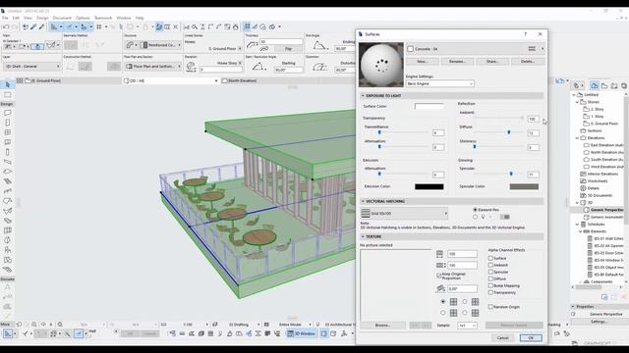Open the Teamwork menu
The width and height of the screenshot is (629, 353).
[103, 18]
